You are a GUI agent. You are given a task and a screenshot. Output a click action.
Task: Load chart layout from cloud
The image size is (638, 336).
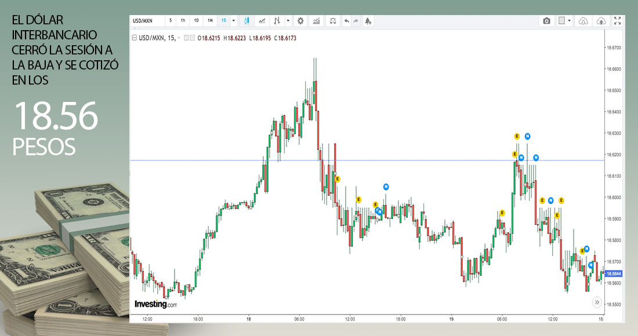583,21
